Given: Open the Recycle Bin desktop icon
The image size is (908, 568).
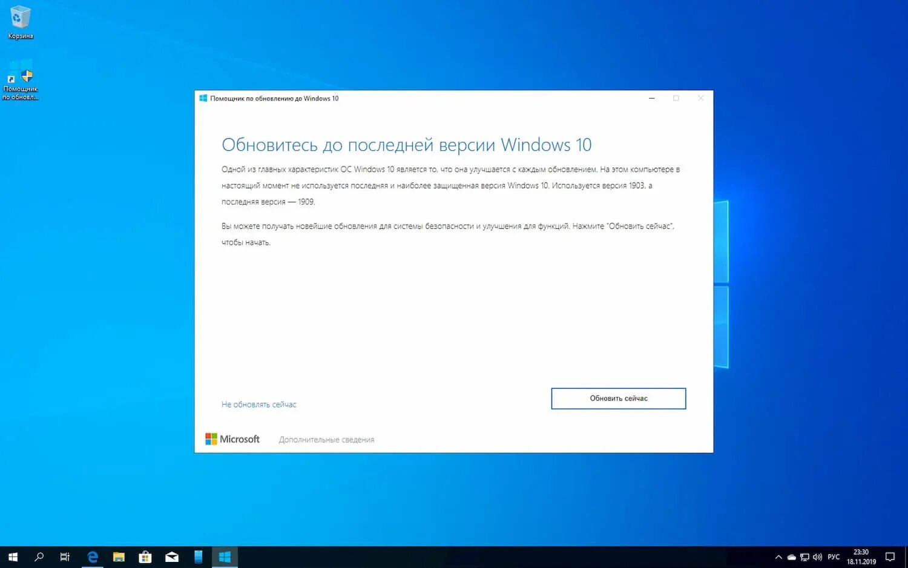Looking at the screenshot, I should coord(20,22).
